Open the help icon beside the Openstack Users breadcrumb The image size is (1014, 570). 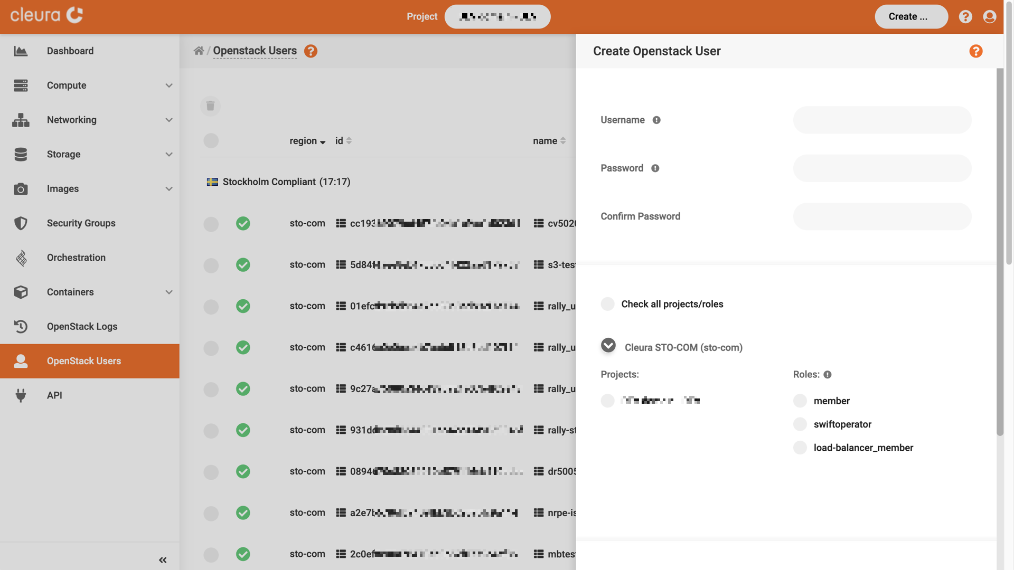pos(311,51)
